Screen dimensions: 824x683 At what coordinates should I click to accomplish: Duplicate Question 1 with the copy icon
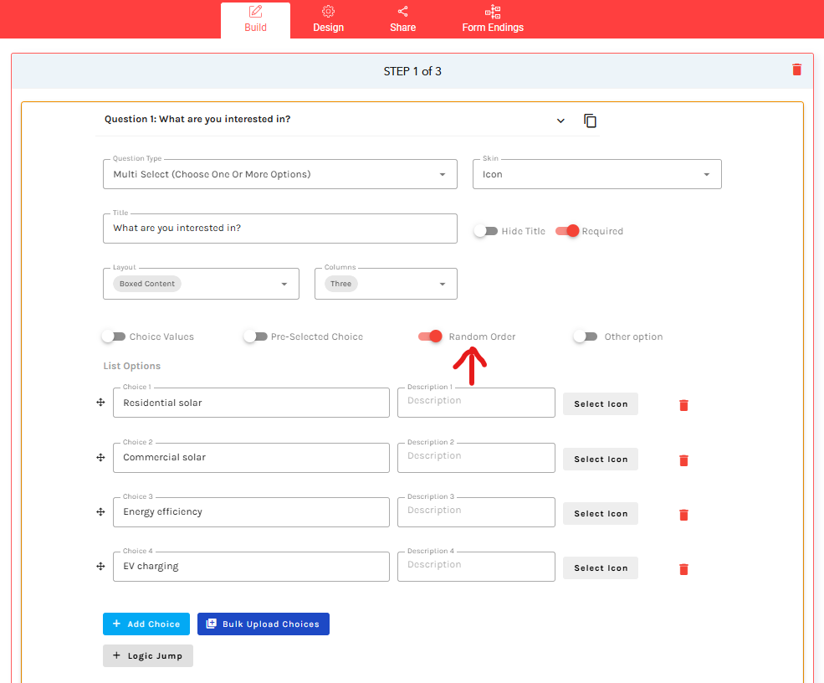tap(590, 121)
